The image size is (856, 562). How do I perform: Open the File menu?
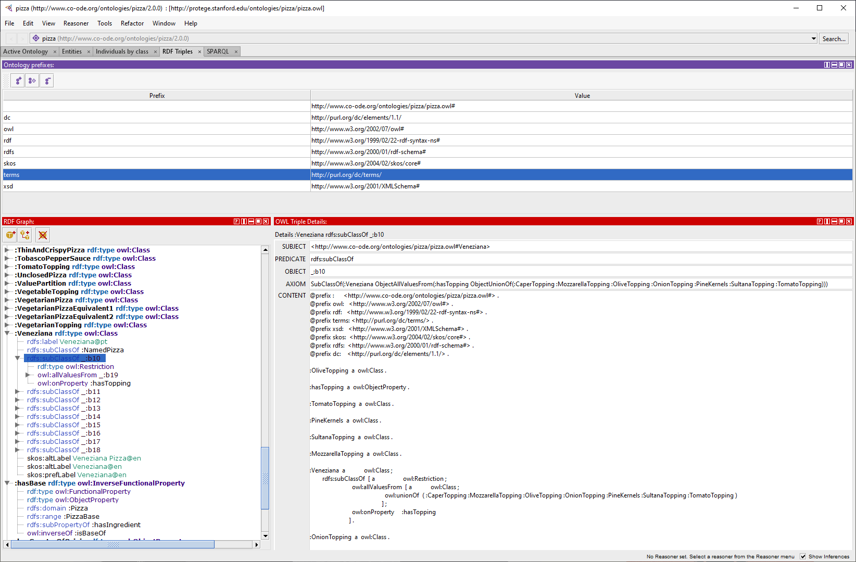point(9,23)
